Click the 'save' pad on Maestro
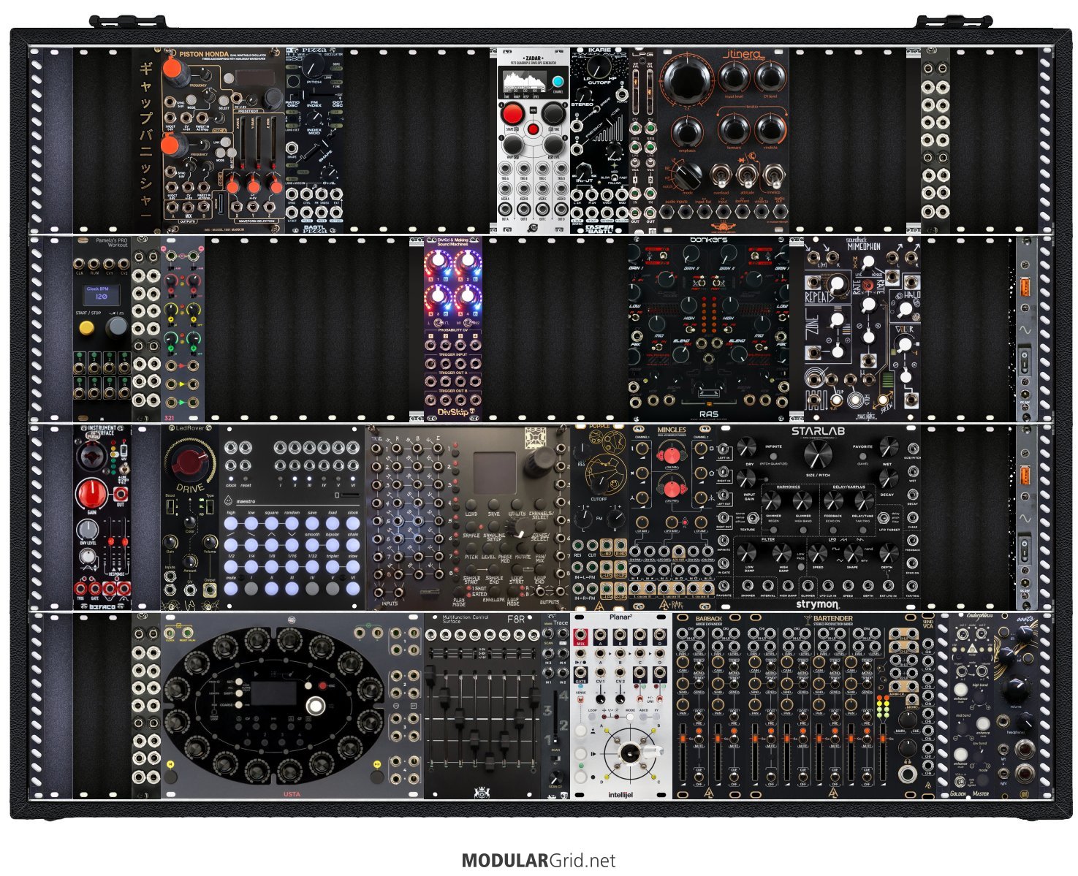This screenshot has width=1078, height=876. click(x=312, y=524)
